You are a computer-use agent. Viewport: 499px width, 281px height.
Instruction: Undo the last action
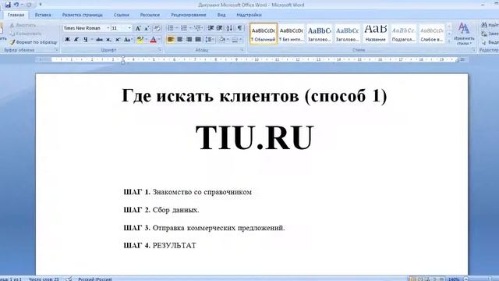click(x=16, y=5)
